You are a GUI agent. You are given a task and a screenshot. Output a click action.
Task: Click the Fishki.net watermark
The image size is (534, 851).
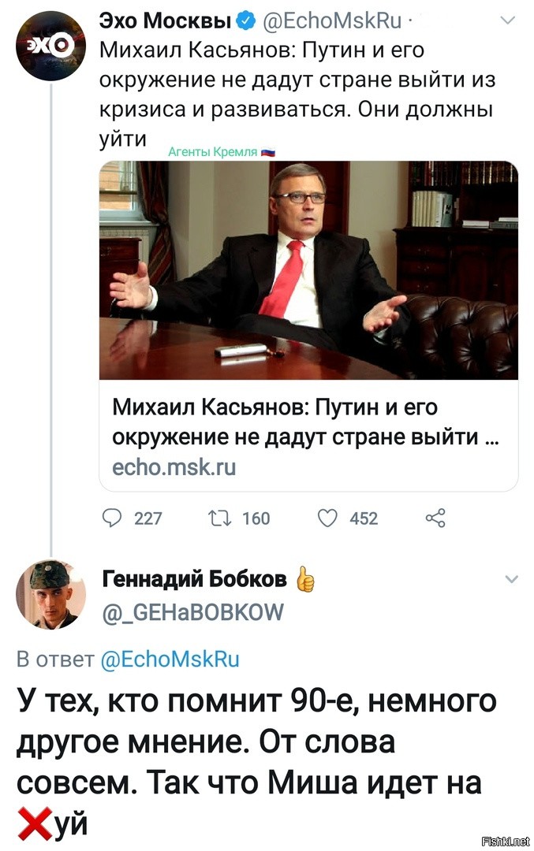505,842
